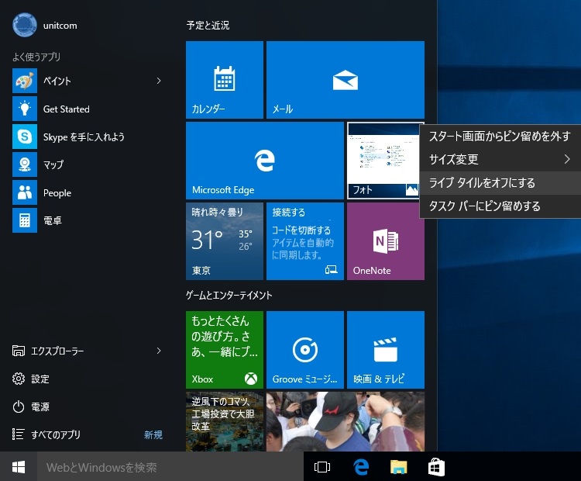Open the カレンダー calendar tile

(x=225, y=80)
